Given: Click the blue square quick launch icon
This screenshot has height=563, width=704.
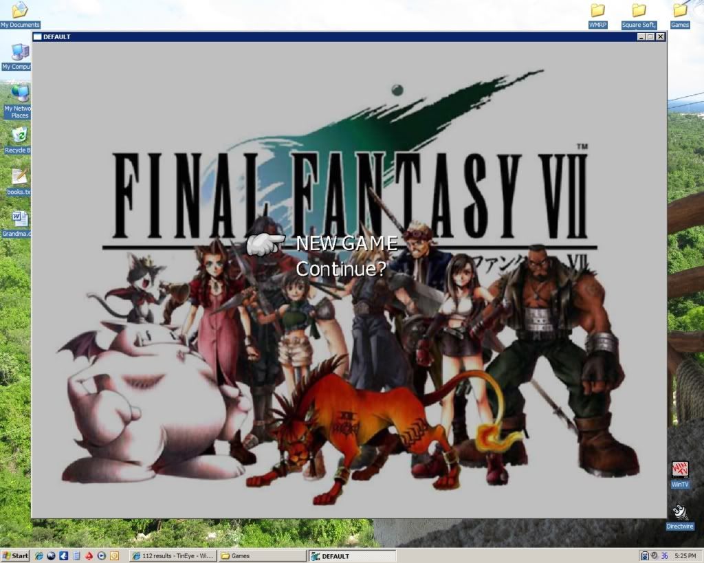Looking at the screenshot, I should pyautogui.click(x=64, y=556).
